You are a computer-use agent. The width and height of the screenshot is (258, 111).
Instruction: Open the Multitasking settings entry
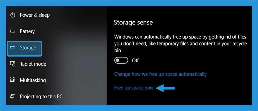click(x=33, y=80)
